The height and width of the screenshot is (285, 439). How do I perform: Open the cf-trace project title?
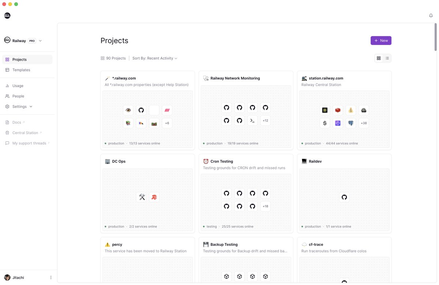[316, 244]
